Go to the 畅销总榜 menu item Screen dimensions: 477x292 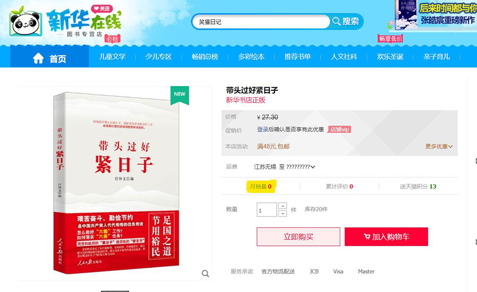[x=205, y=57]
